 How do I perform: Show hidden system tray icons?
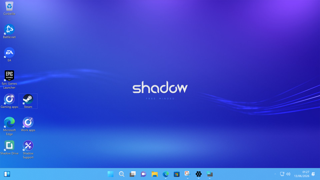click(275, 174)
